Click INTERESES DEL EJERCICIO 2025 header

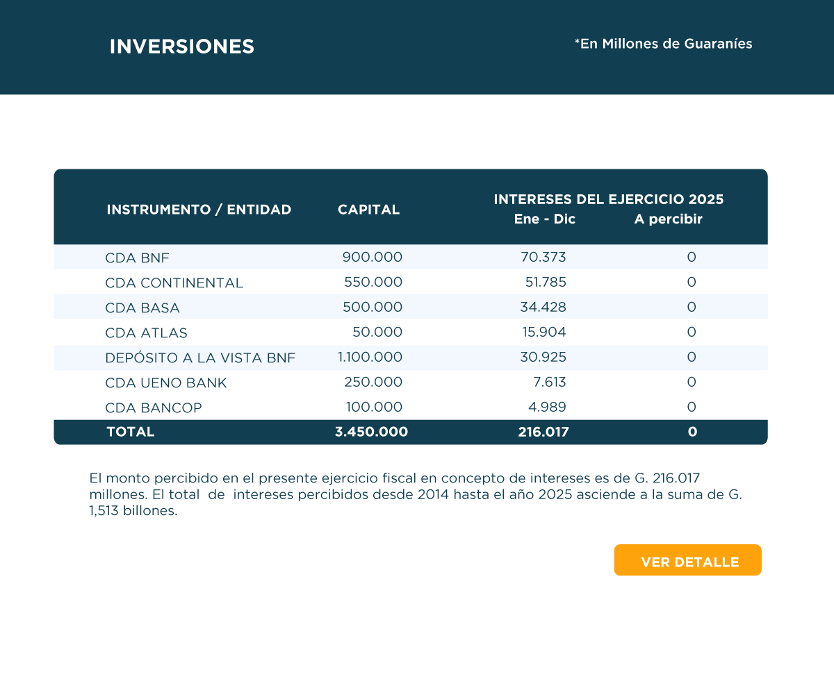coord(608,199)
